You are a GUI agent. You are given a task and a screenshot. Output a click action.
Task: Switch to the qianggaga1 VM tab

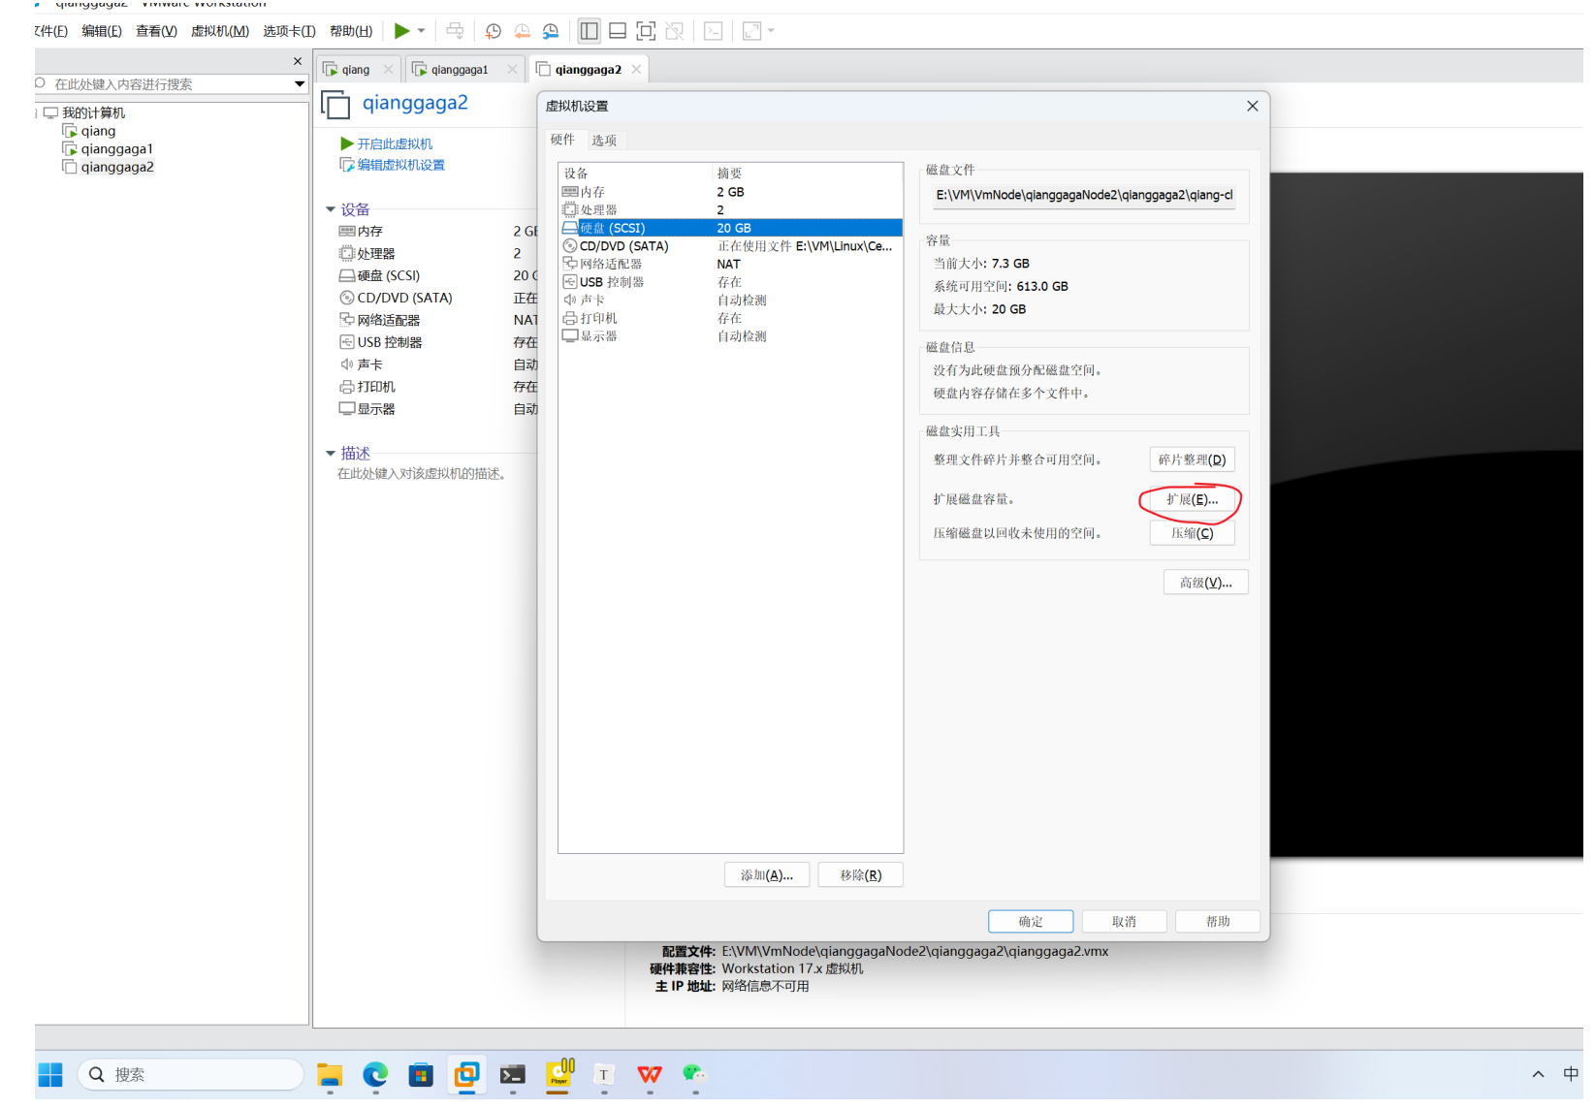[460, 70]
